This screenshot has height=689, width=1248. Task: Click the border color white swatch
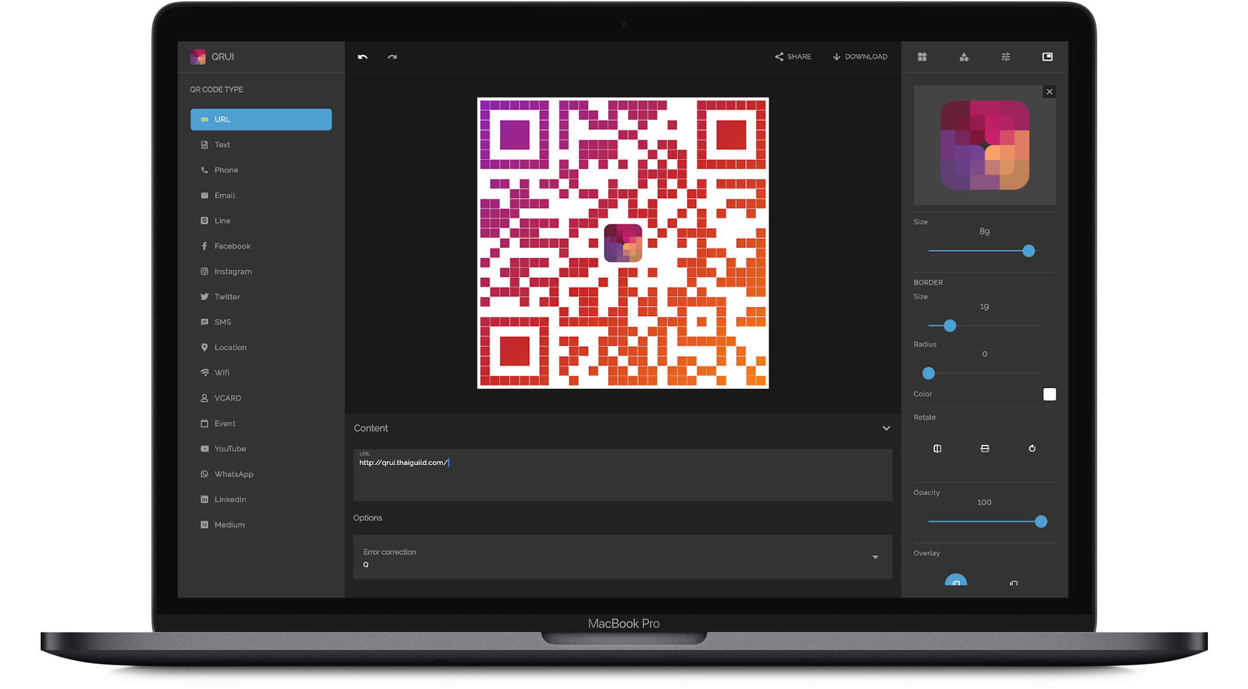[x=1049, y=393]
